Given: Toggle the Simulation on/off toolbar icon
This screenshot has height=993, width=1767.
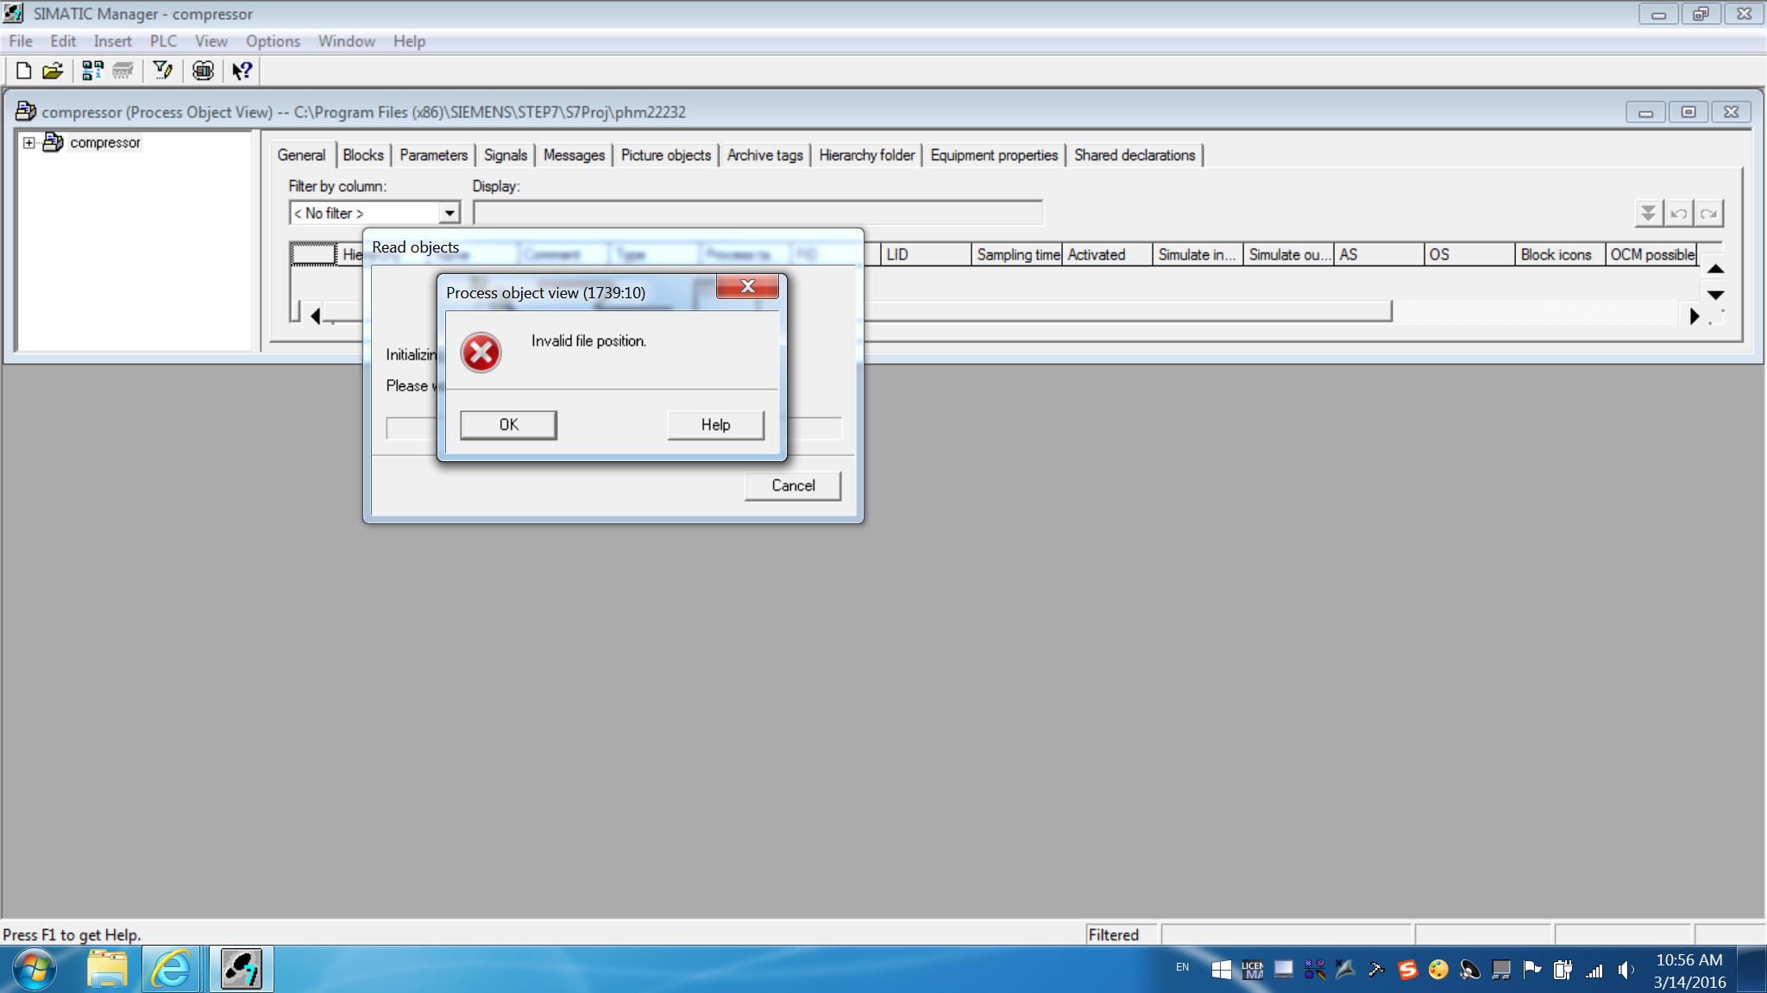Looking at the screenshot, I should pyautogui.click(x=203, y=71).
